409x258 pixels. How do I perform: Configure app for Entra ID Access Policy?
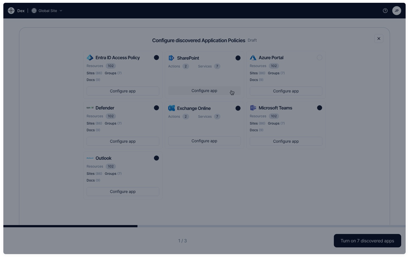(123, 91)
